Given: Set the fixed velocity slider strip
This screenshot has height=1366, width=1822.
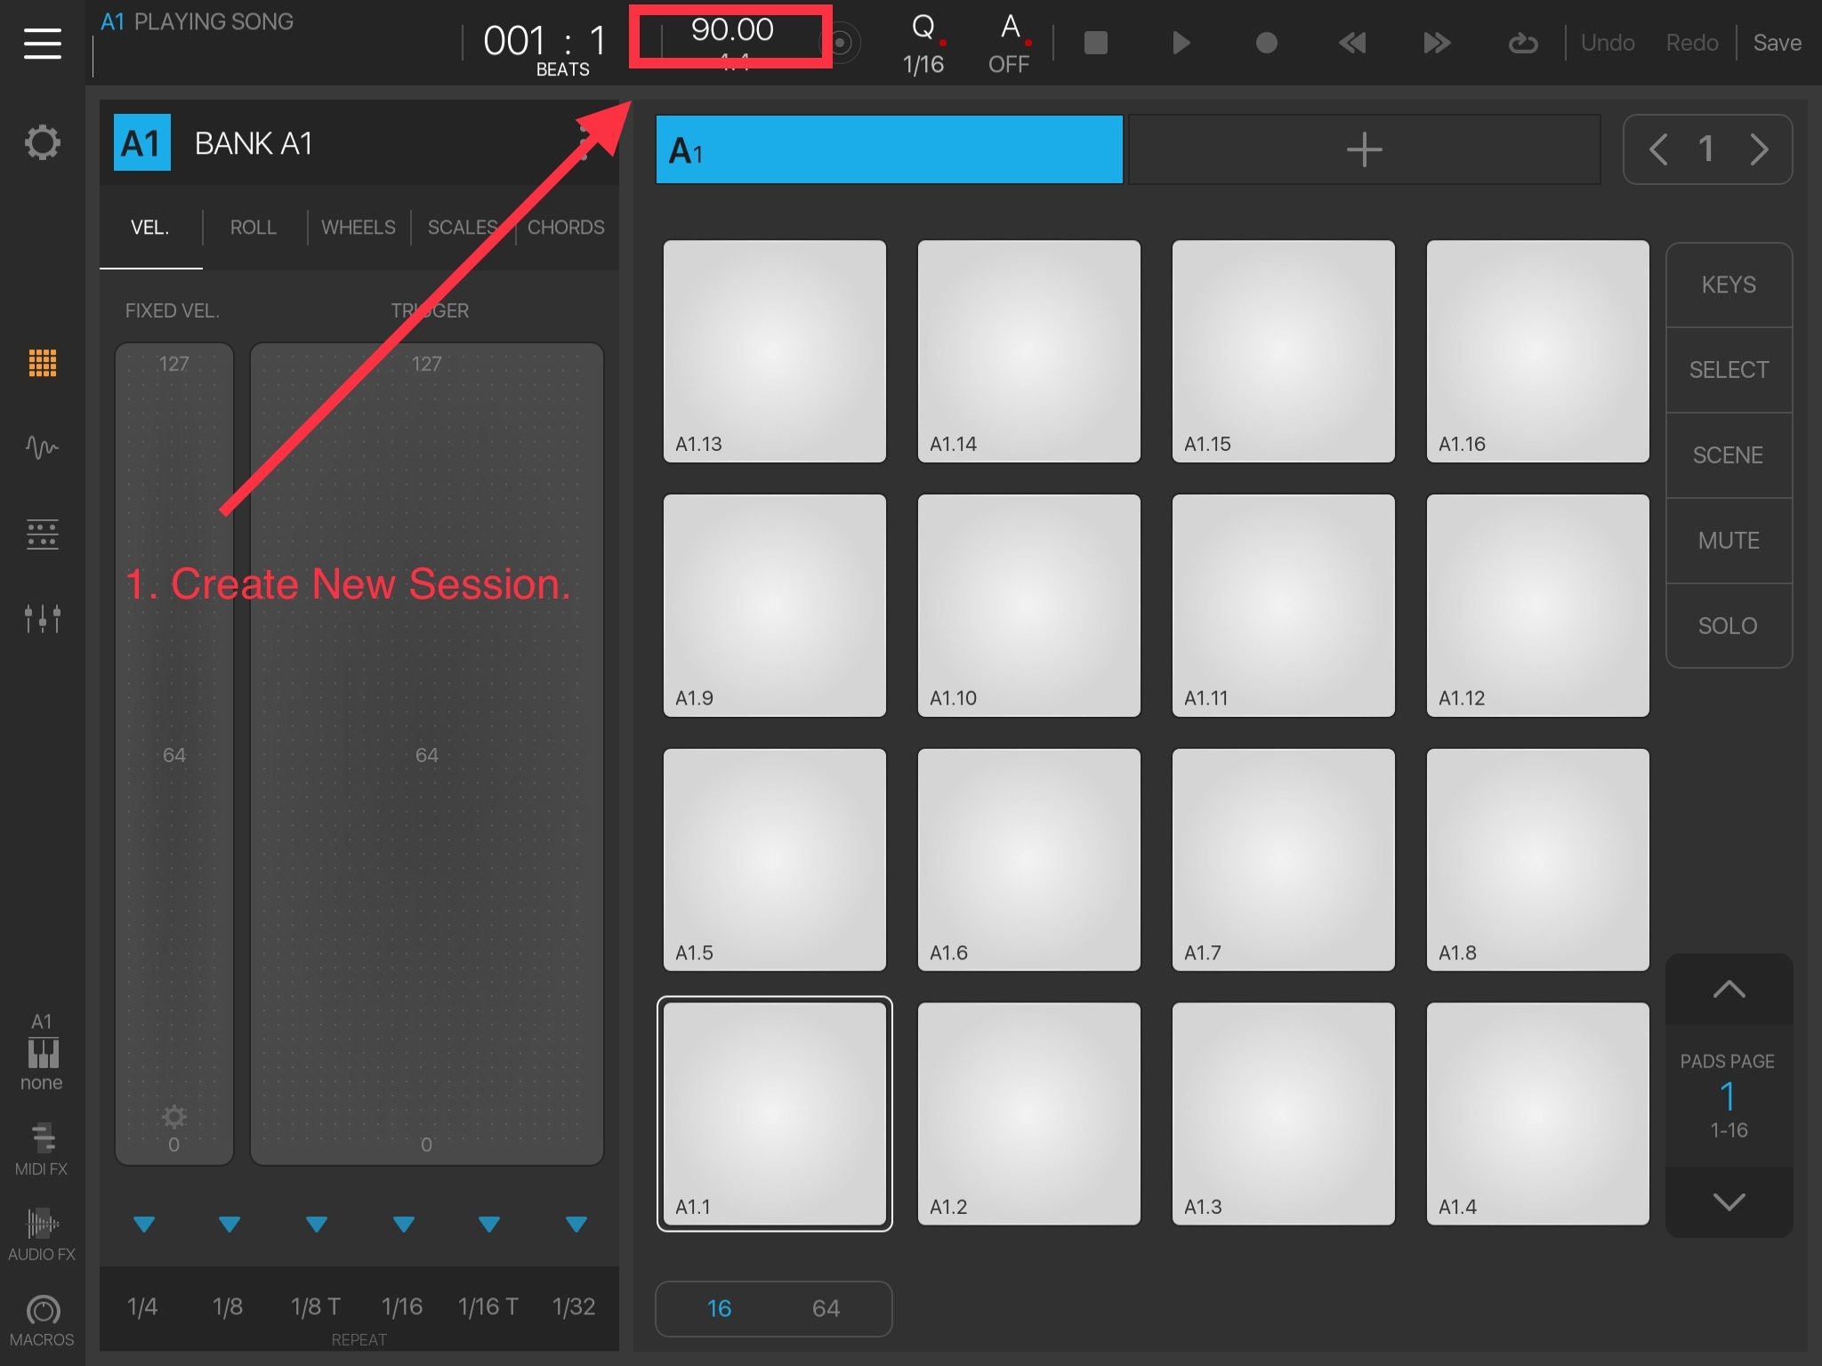Looking at the screenshot, I should tap(174, 754).
